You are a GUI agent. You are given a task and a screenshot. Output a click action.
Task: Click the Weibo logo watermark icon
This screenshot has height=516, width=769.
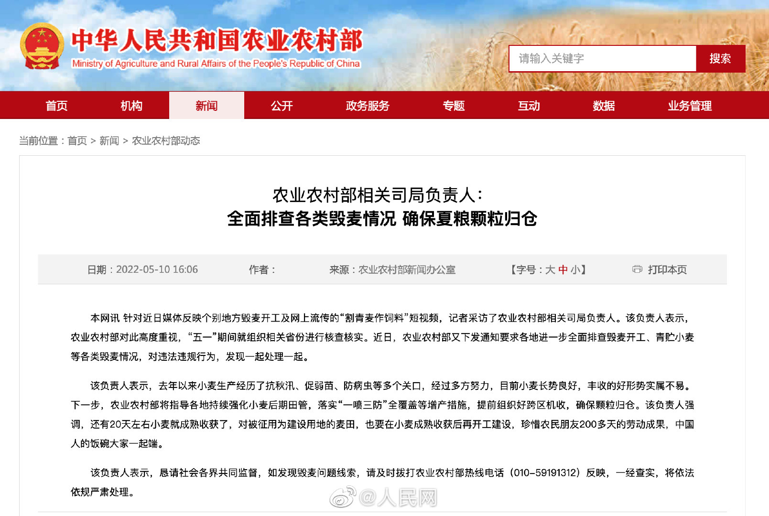[343, 497]
